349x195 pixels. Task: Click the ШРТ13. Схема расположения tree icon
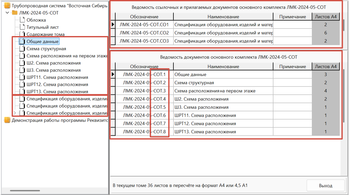[23, 91]
